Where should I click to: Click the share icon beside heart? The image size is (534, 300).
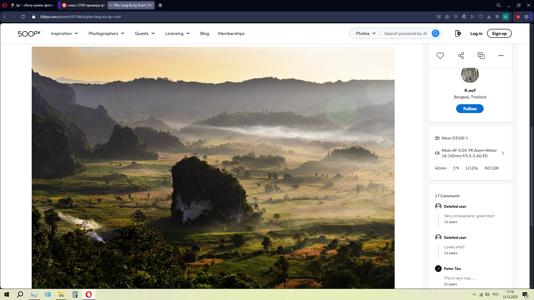click(x=461, y=56)
